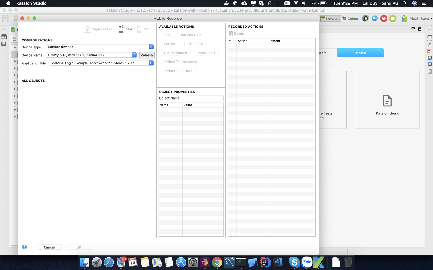The image size is (433, 270).
Task: Click the green code-window icon in left sidebar
Action: tap(4, 37)
